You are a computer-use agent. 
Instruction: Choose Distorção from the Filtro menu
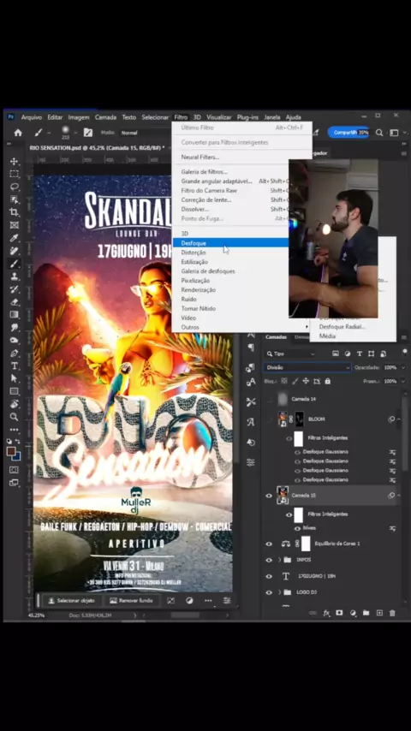click(194, 253)
